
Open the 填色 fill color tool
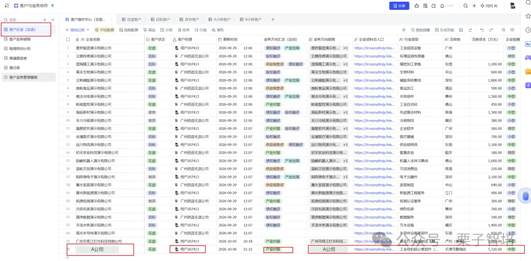pos(217,30)
